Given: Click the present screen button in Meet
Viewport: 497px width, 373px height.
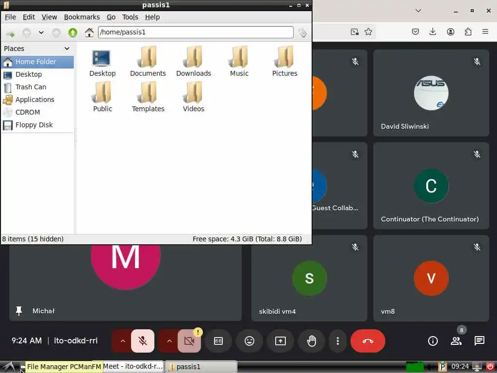Looking at the screenshot, I should [281, 341].
